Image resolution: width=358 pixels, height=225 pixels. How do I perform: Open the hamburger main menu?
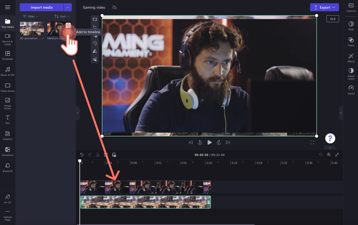[7, 7]
